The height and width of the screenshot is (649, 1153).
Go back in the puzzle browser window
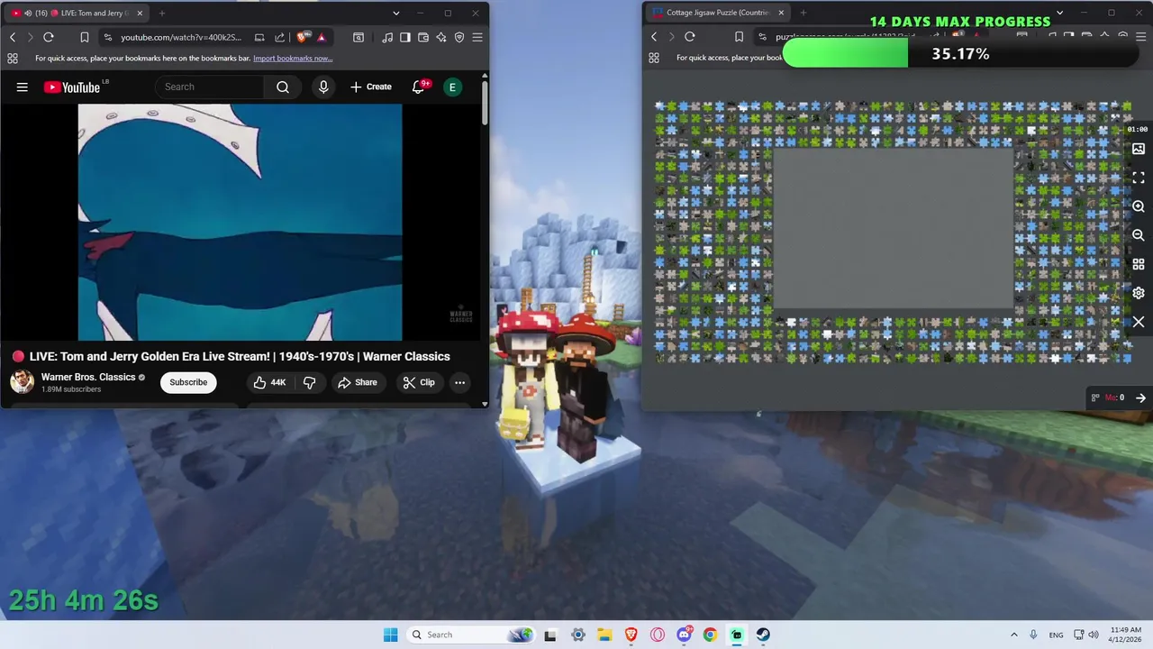point(654,37)
